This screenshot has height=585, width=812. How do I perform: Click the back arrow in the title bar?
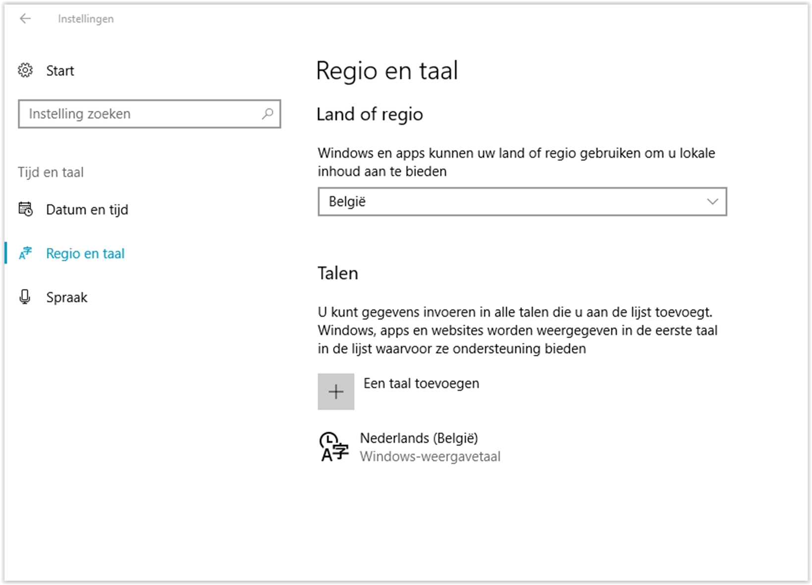pos(25,19)
